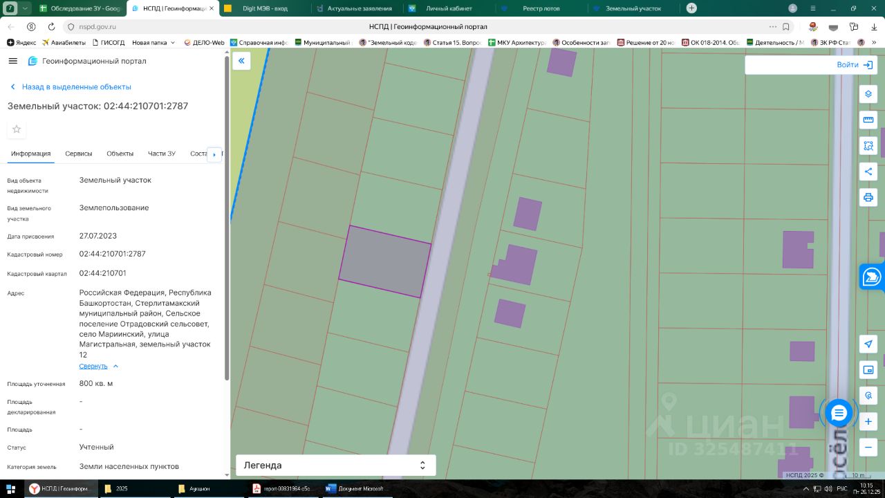
Task: Click the left panel vertical scrollbar
Action: [226, 218]
